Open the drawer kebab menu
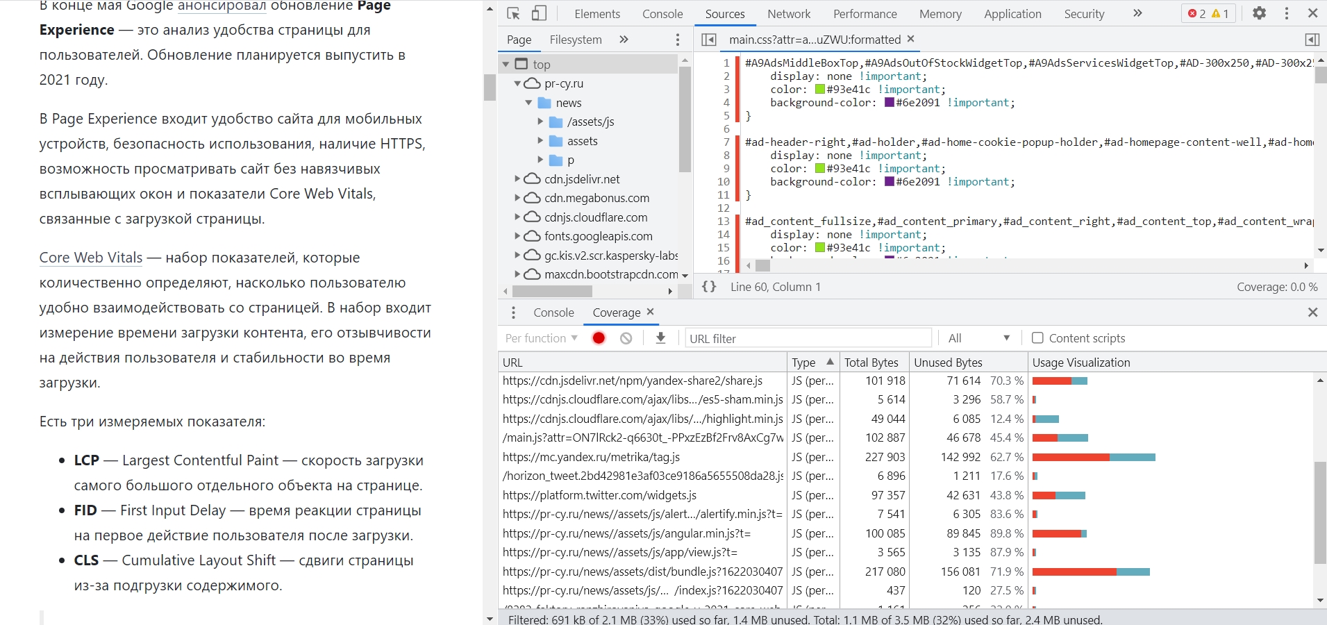Screen dimensions: 1327x625 (513, 312)
